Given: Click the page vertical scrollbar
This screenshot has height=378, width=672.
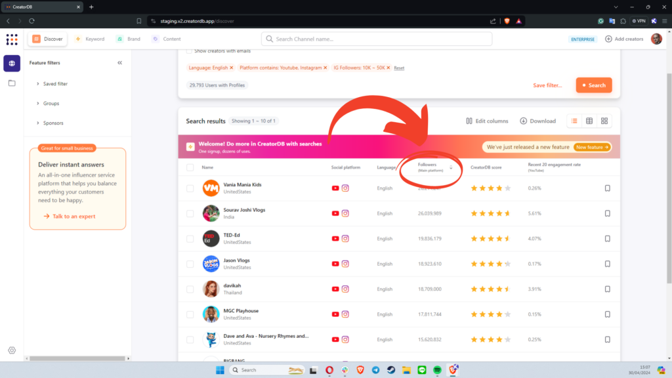Looking at the screenshot, I should pos(669,178).
